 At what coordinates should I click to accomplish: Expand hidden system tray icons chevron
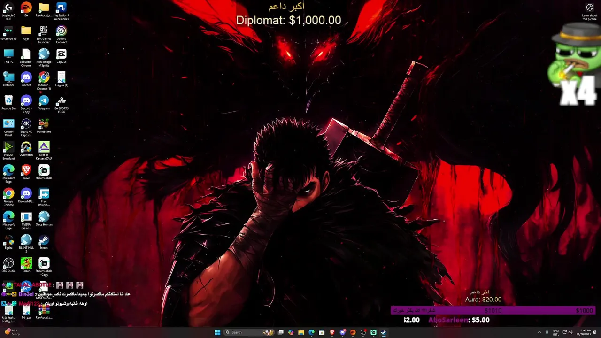[539, 332]
